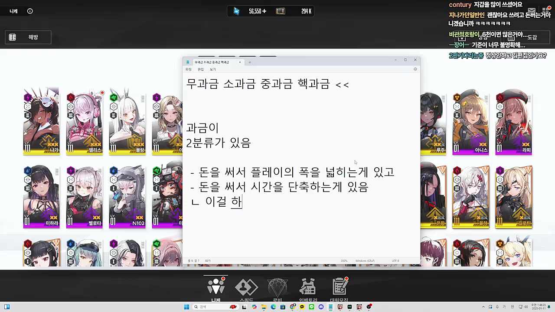The image size is (555, 312).
Task: Click the line 돈을 써서 시간을 단축하는게 있음
Action: (279, 187)
